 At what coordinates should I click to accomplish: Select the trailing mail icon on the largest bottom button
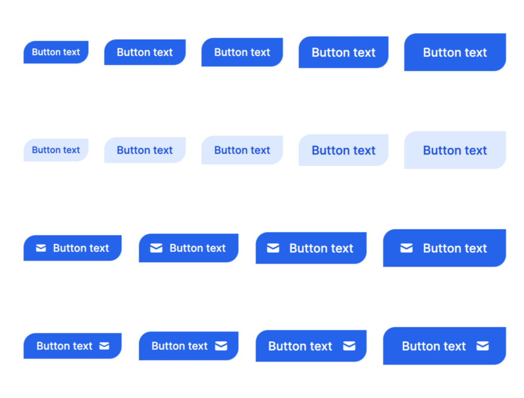pyautogui.click(x=483, y=346)
